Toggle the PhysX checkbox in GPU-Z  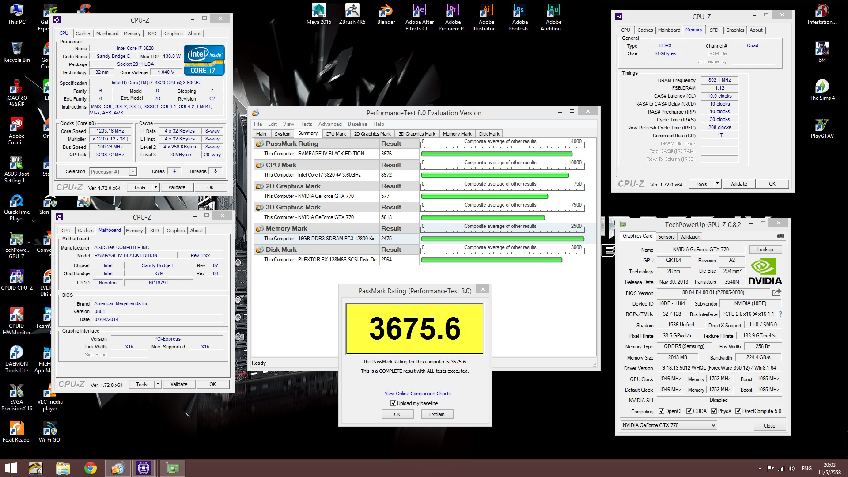click(x=714, y=411)
